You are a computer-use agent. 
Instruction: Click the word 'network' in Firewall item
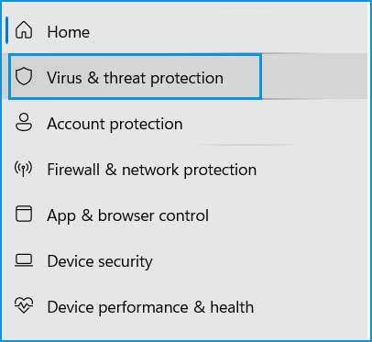tap(150, 170)
